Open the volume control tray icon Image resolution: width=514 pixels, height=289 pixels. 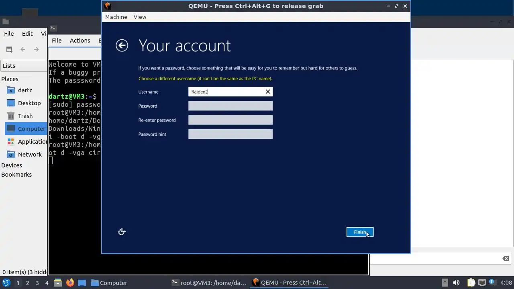pos(456,283)
